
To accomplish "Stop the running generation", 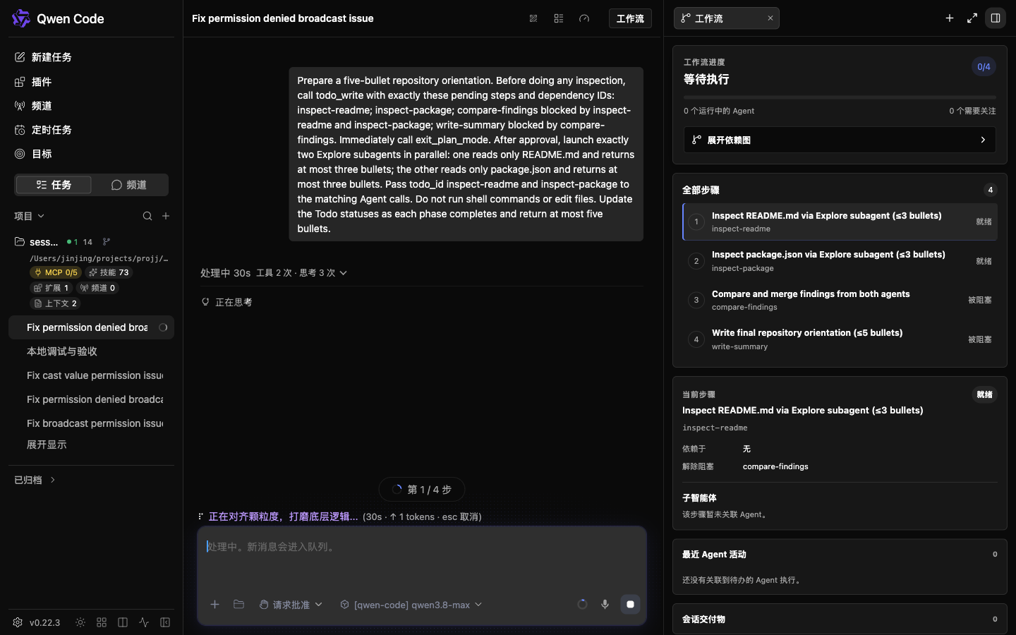I will click(630, 605).
